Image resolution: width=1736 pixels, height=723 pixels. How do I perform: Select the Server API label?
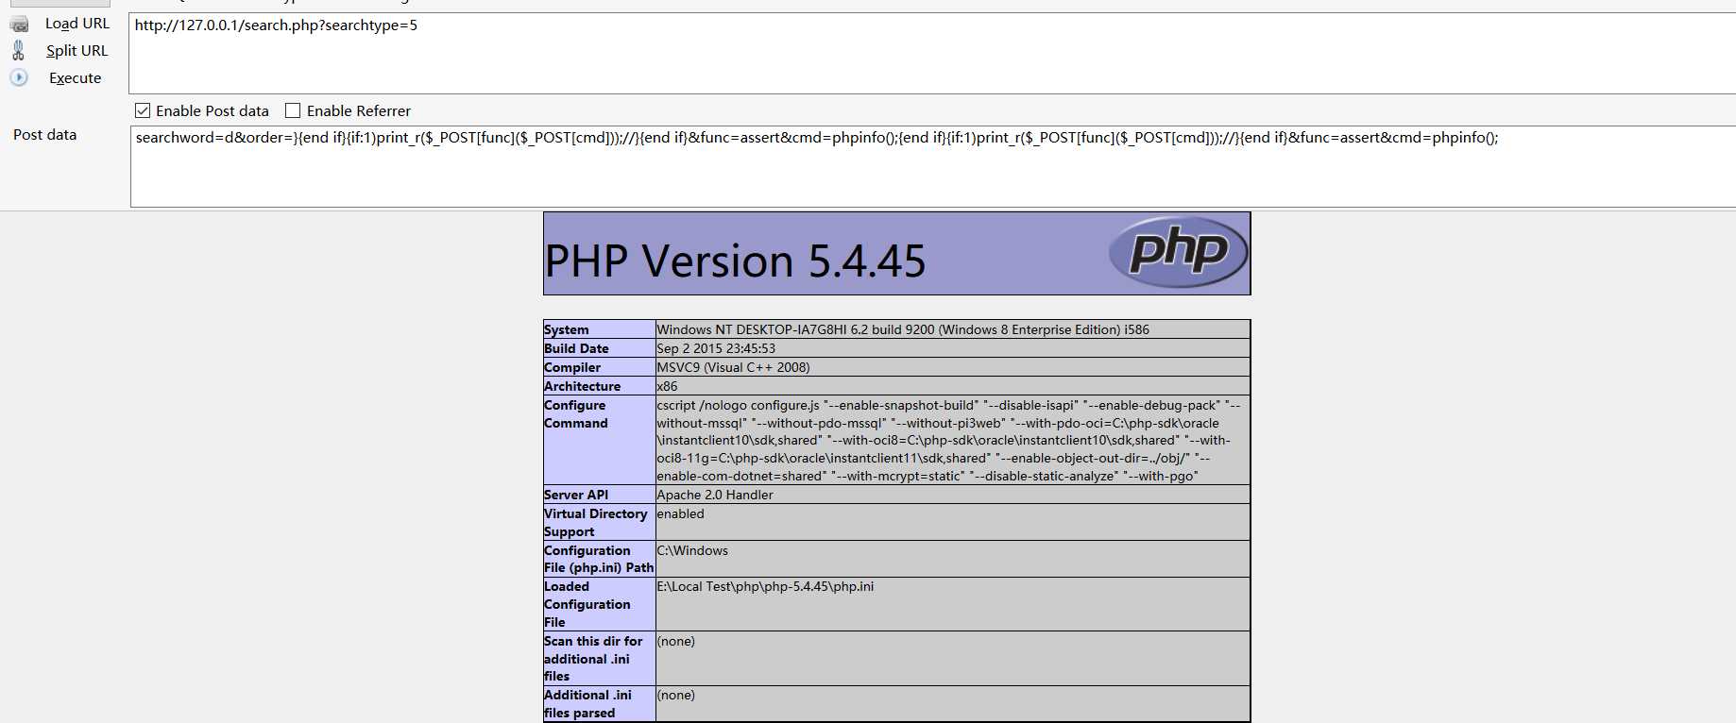(576, 495)
